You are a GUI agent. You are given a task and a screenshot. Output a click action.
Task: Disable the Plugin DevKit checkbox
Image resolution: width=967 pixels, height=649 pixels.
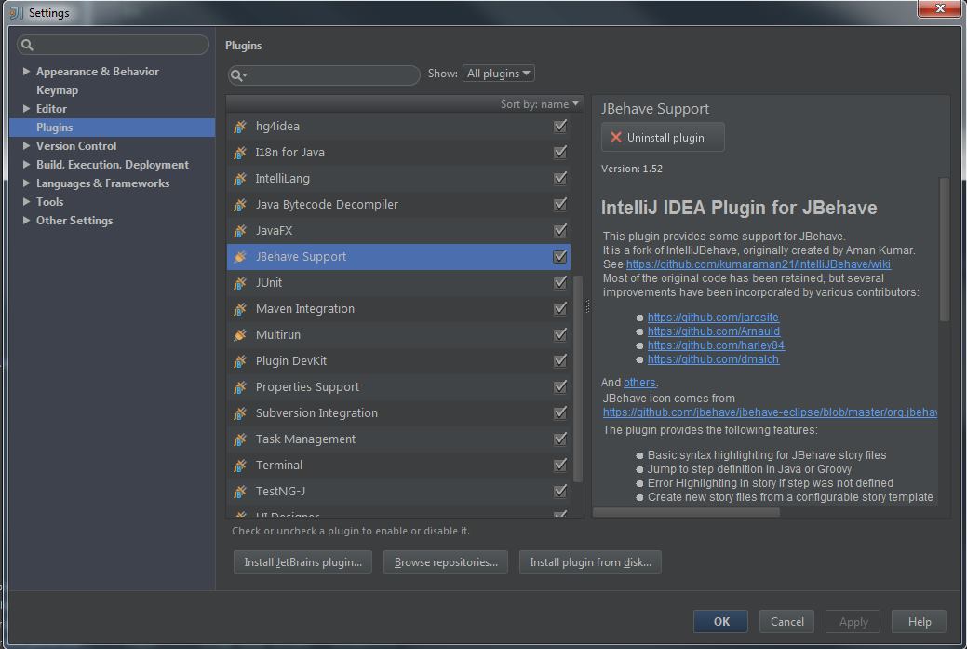point(560,360)
